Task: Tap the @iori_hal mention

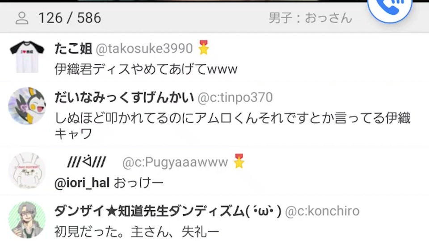Action: (x=82, y=183)
